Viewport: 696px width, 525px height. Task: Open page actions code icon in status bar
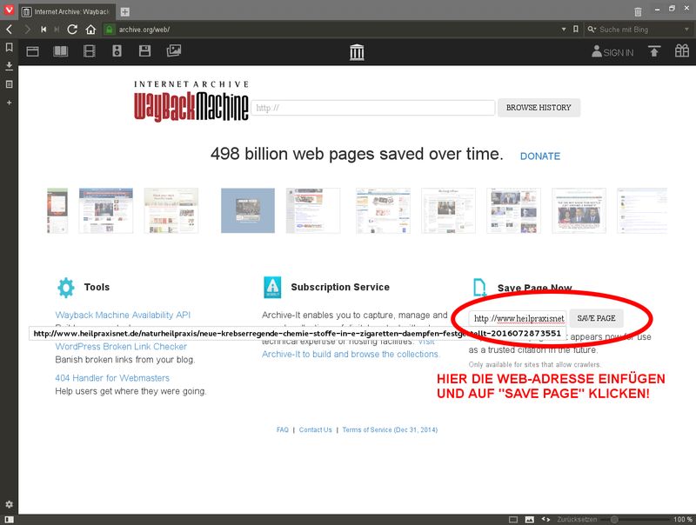tap(545, 519)
